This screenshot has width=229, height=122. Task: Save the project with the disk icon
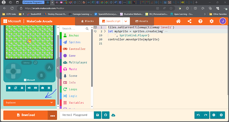[98, 115]
